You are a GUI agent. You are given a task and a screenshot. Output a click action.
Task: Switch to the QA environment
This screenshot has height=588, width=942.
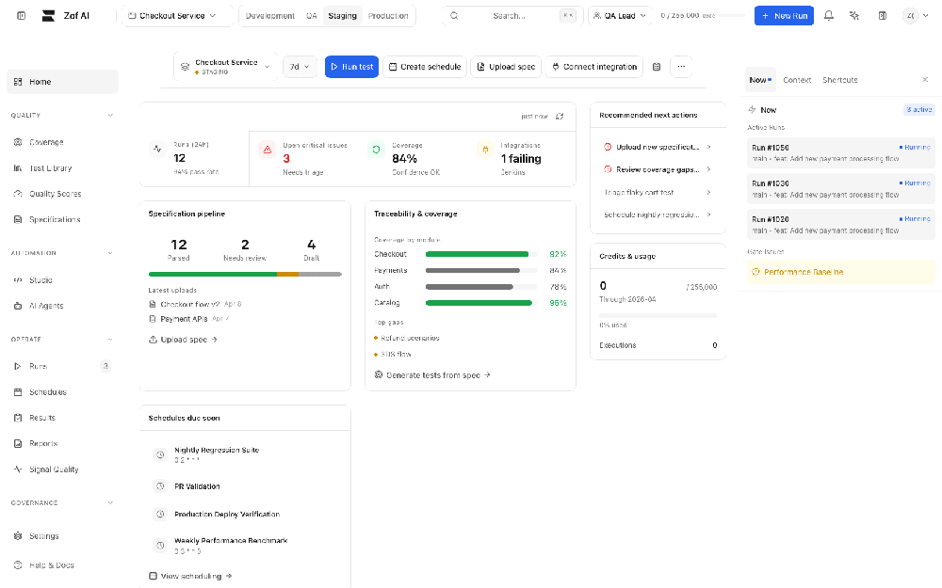pyautogui.click(x=311, y=16)
